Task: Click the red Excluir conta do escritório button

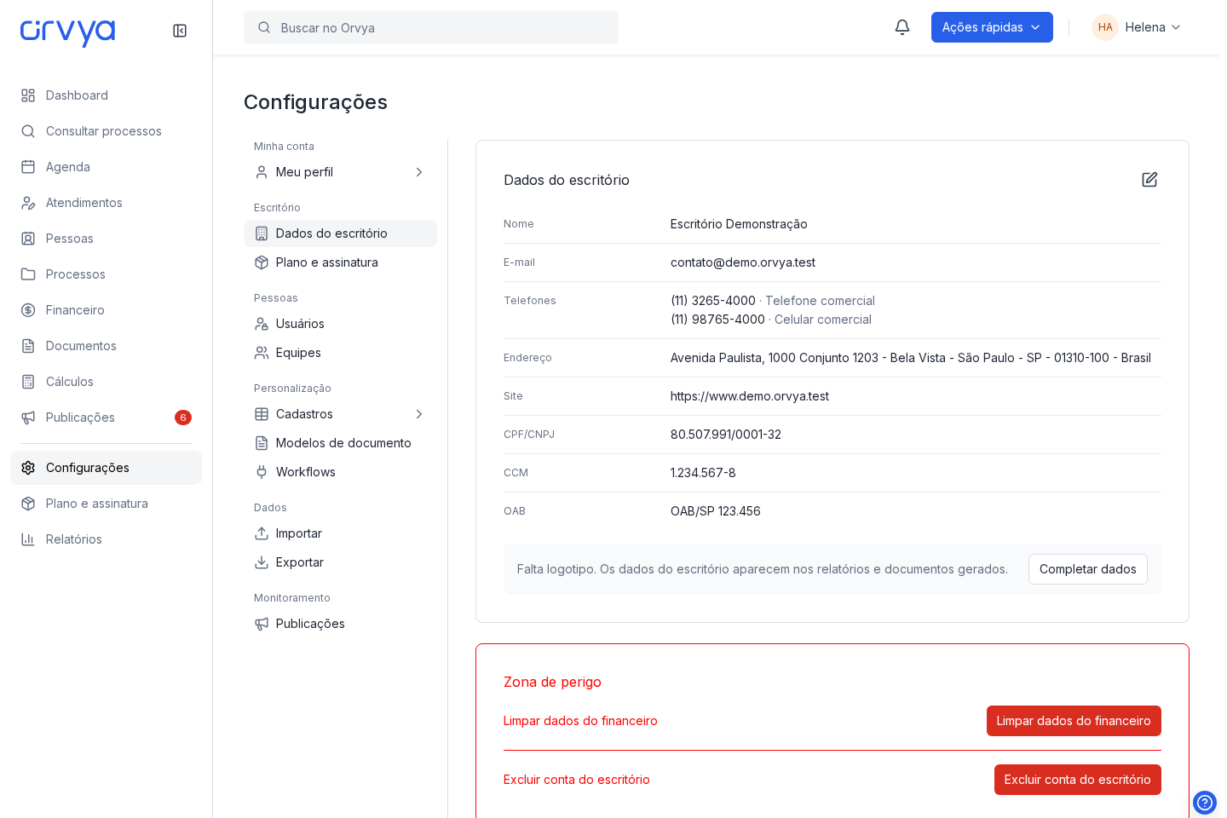Action: click(x=1077, y=780)
